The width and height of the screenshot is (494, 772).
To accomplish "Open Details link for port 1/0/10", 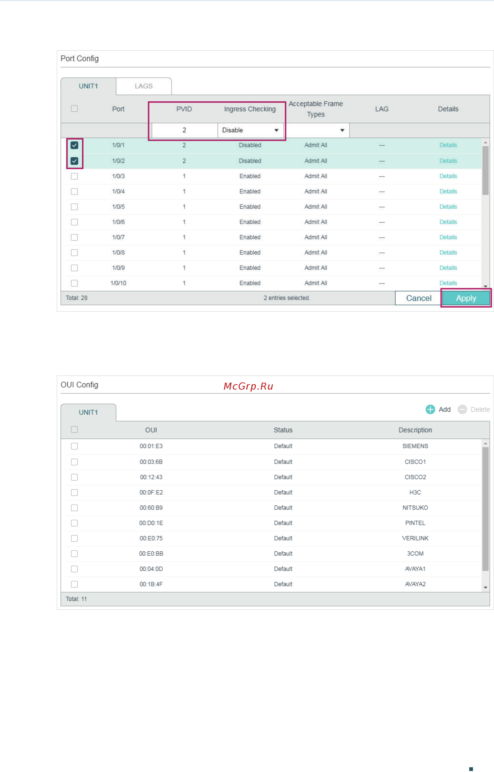I will (x=448, y=283).
